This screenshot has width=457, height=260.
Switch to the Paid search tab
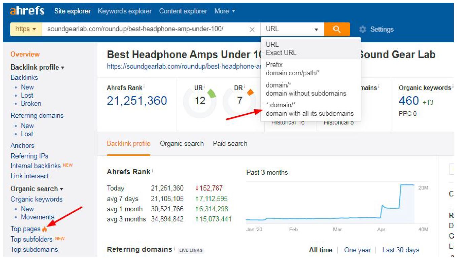(x=230, y=144)
